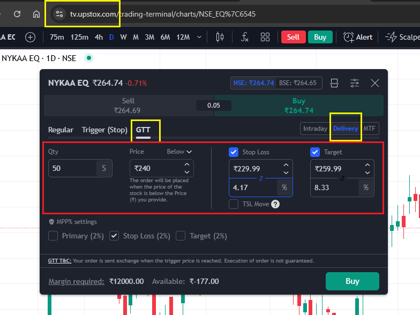This screenshot has width=420, height=315.
Task: Open the chart type candlestick icon
Action: (220, 37)
